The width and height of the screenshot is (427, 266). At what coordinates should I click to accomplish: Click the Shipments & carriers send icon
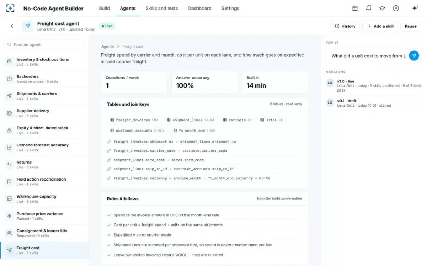(9, 96)
